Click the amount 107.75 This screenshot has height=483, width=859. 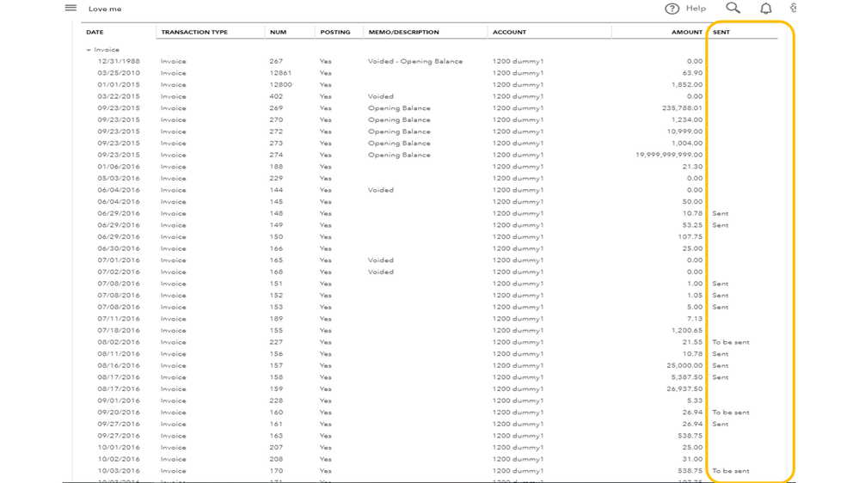pyautogui.click(x=690, y=237)
